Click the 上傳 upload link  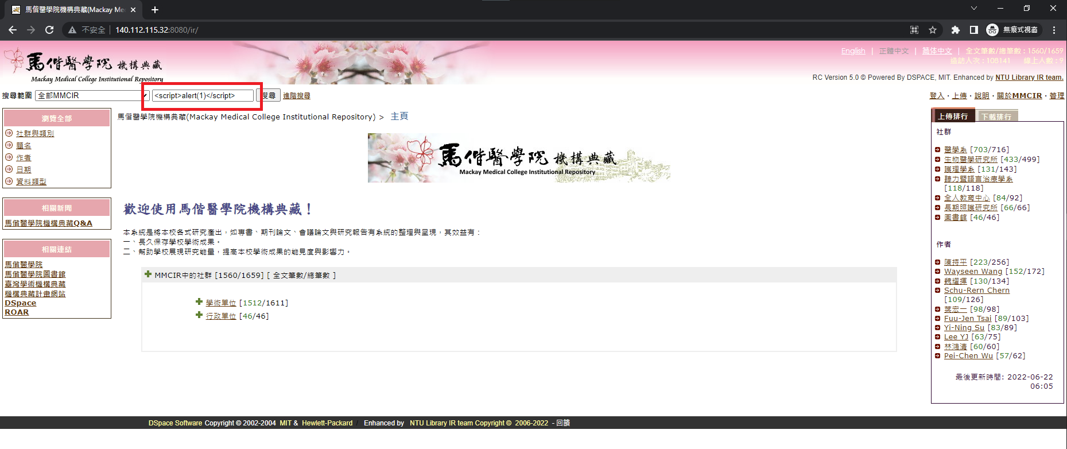click(x=960, y=96)
